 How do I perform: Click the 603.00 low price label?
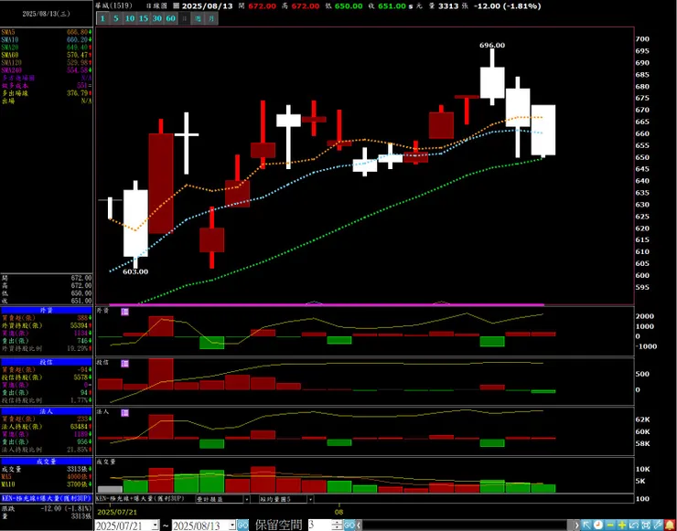coord(135,271)
